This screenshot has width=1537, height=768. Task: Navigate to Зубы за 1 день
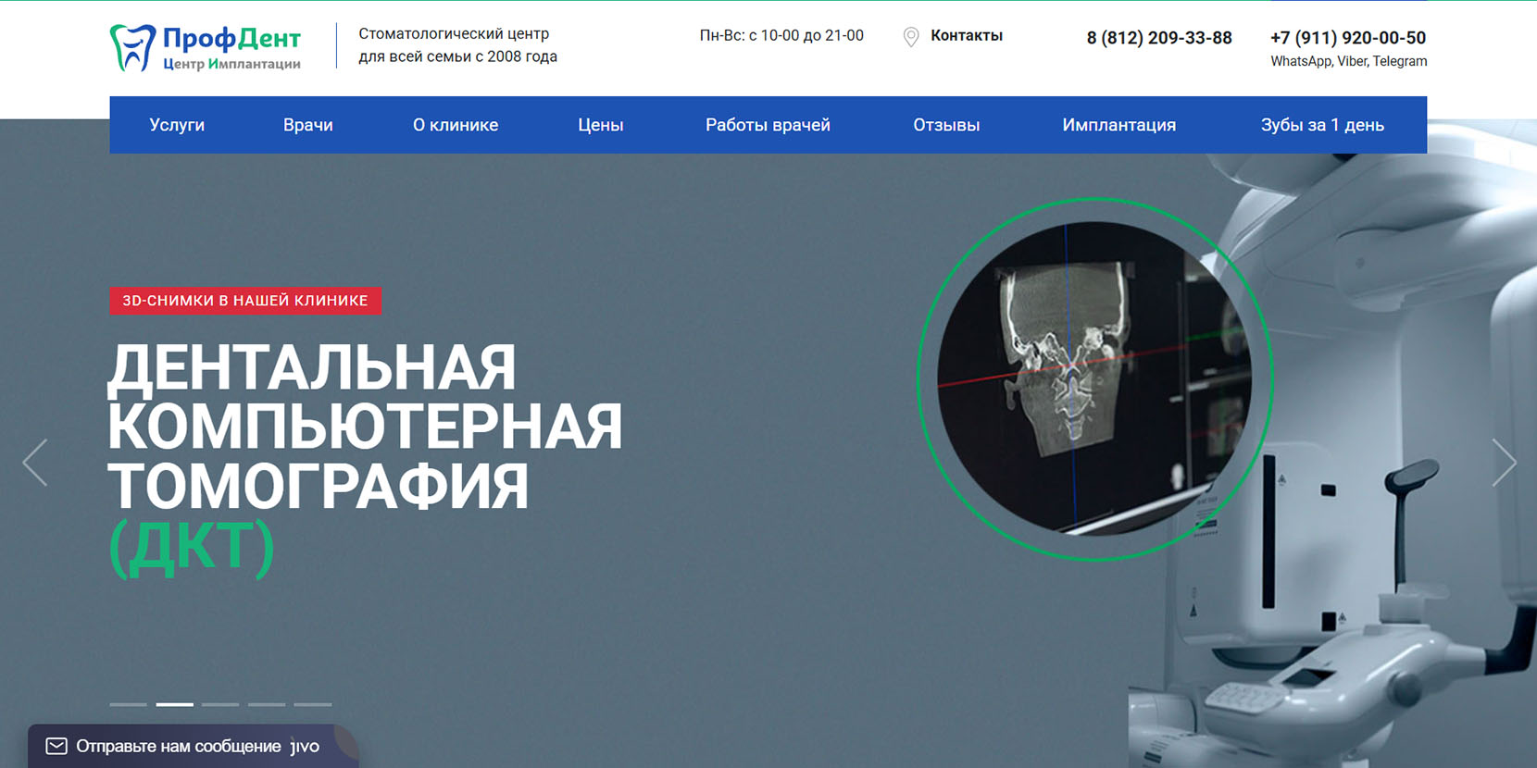click(x=1321, y=125)
